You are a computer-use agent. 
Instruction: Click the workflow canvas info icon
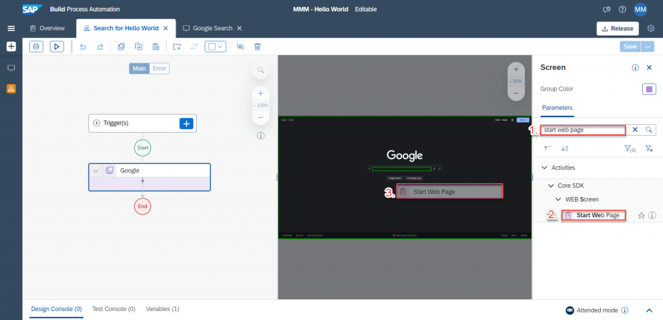[260, 136]
